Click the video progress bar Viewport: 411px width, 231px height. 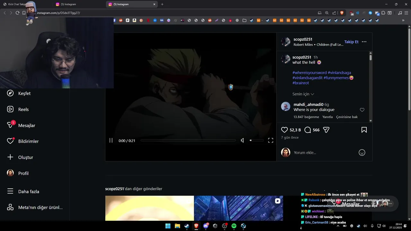coord(188,141)
